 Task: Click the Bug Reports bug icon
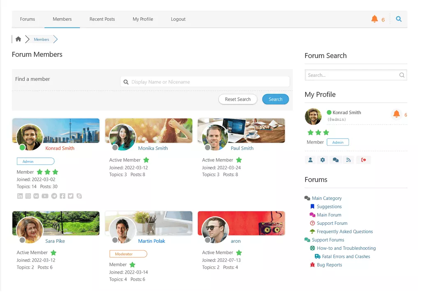(312, 265)
